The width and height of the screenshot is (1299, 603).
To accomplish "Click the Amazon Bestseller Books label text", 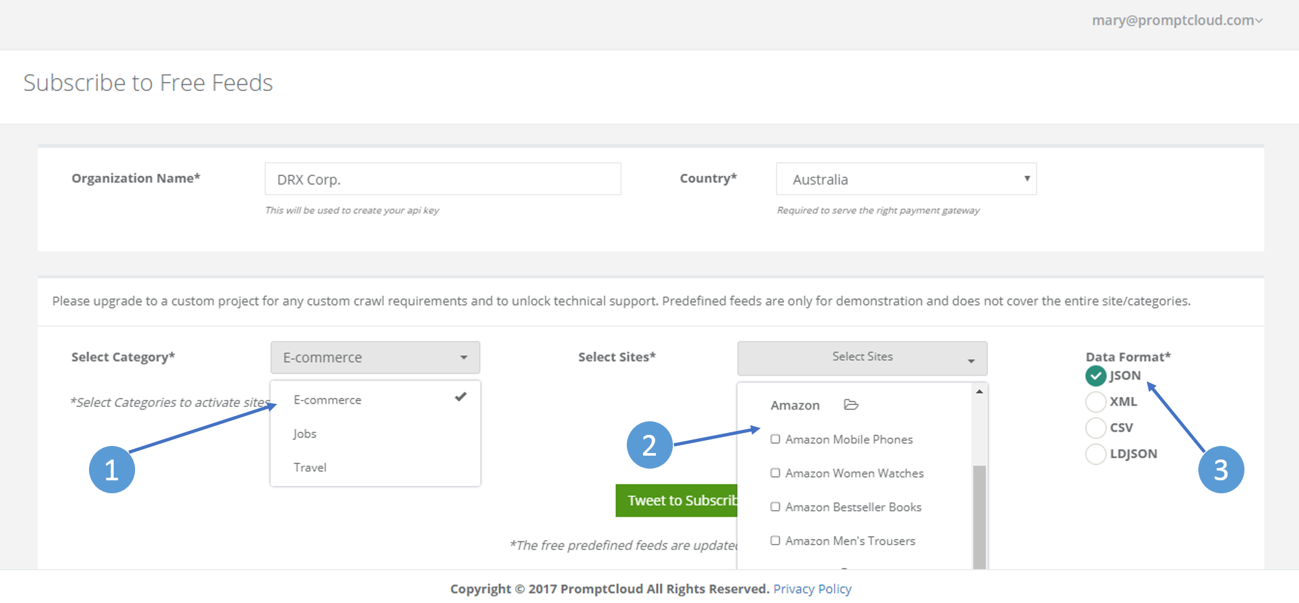I will (x=853, y=507).
